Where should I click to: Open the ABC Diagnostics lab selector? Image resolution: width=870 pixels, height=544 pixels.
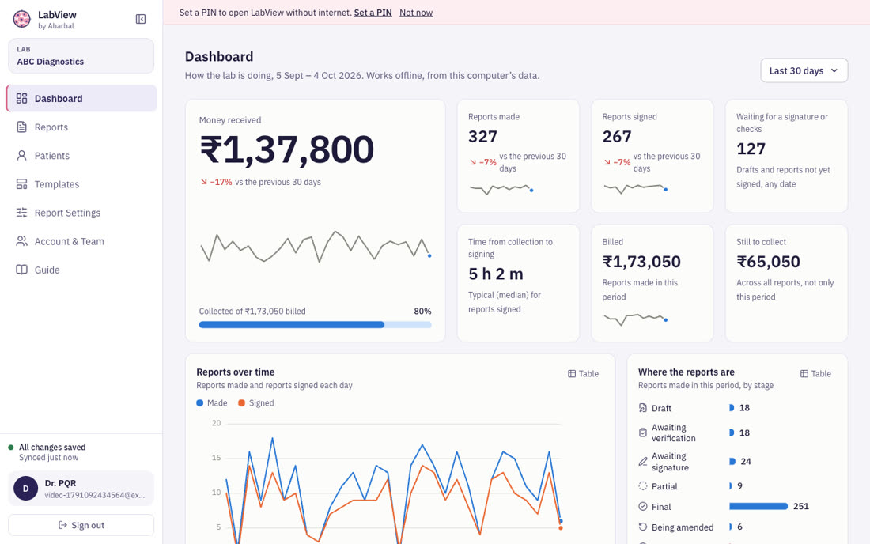81,56
